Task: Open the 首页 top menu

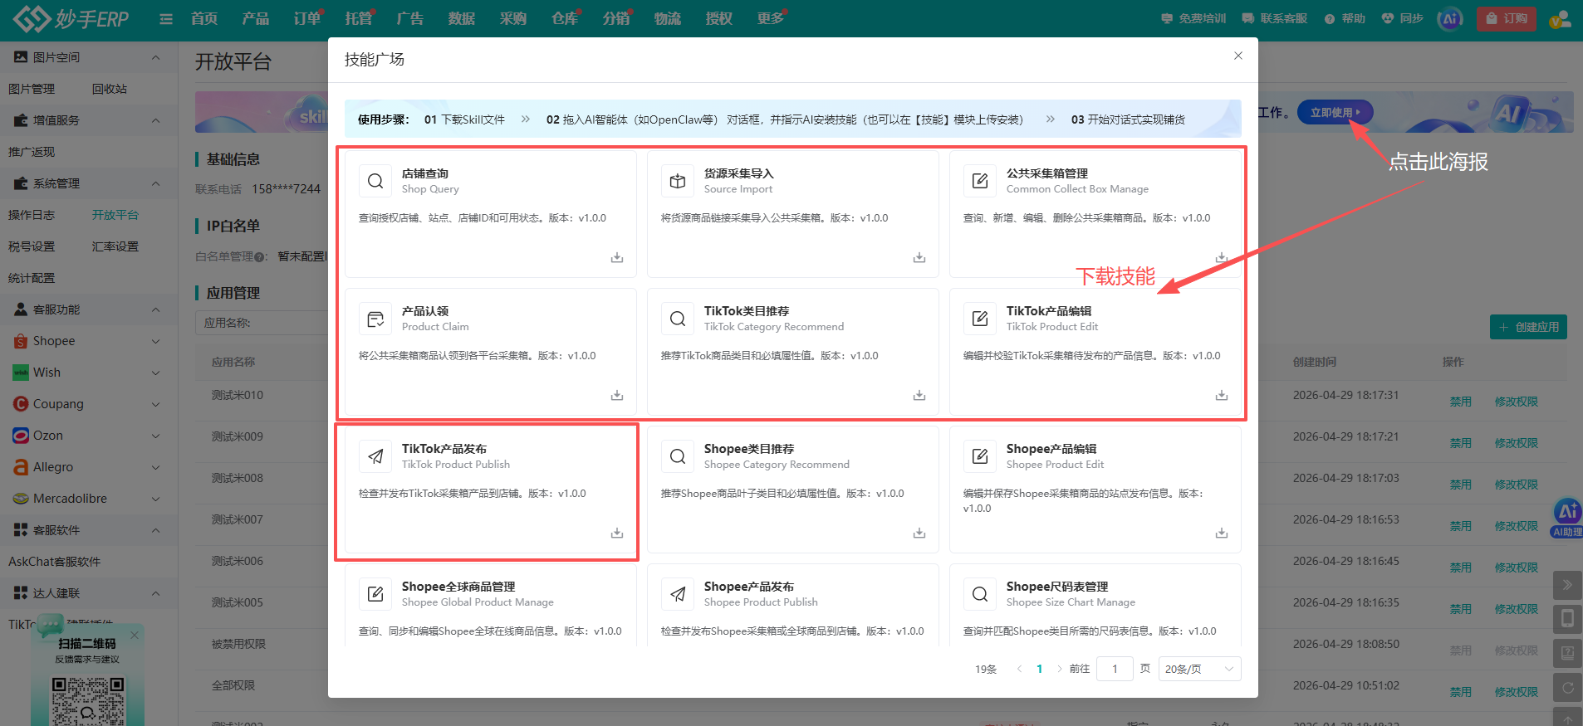Action: [204, 19]
